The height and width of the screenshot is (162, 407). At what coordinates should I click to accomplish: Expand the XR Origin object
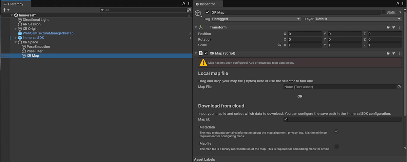(x=16, y=29)
